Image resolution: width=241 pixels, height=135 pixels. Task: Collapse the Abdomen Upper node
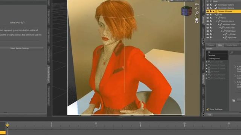point(218,24)
